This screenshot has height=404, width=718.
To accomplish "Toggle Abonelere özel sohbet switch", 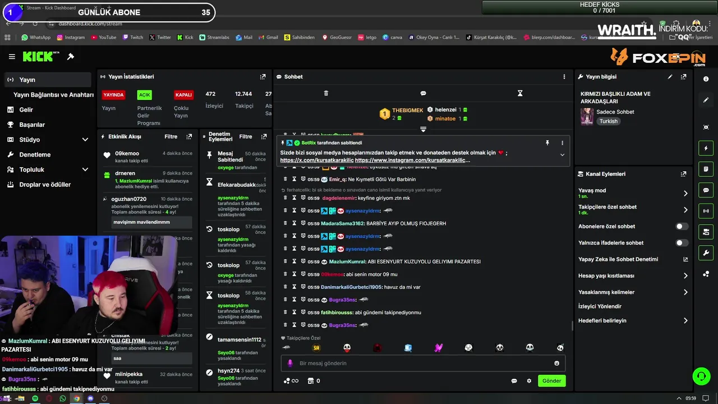I will (681, 227).
